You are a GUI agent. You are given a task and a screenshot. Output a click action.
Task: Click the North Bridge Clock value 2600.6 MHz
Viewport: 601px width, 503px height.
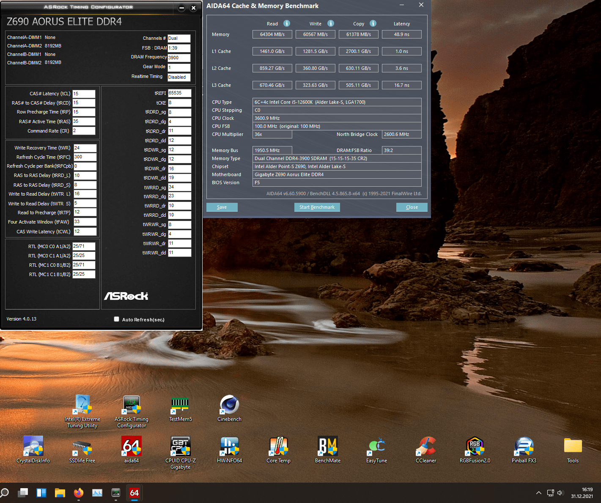(402, 134)
